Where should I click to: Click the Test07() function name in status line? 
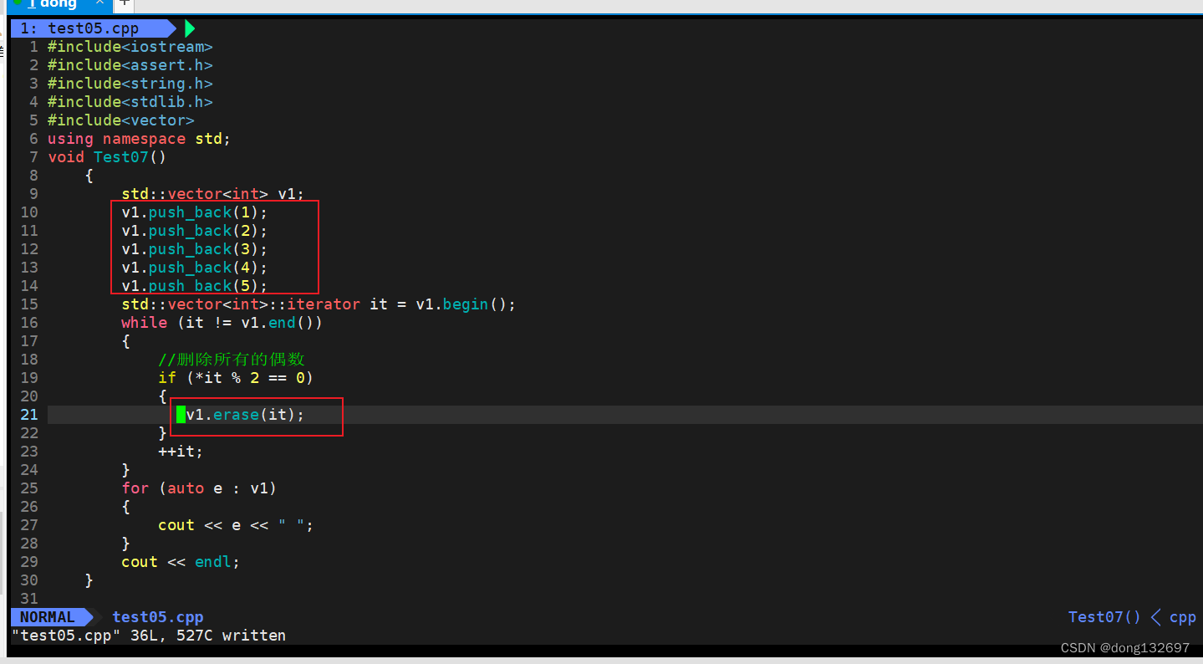click(x=1104, y=617)
